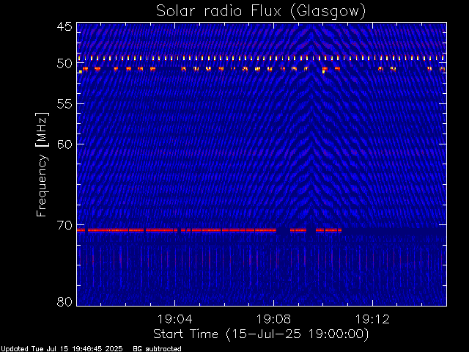Select the yellow blip below the orange dashes near 19:10
The height and width of the screenshot is (352, 469).
[x=323, y=72]
